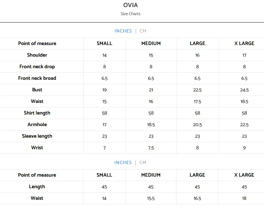Image resolution: width=264 pixels, height=212 pixels.
Task: Click the Shoulder row label
Action: tap(37, 55)
